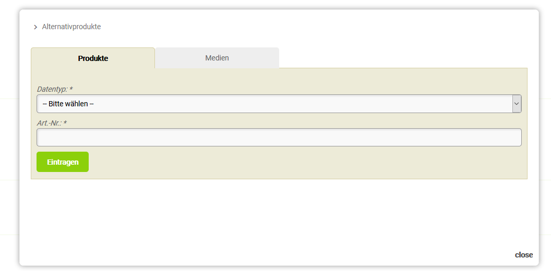The height and width of the screenshot is (271, 551).
Task: Switch to the Produkte tab
Action: pos(93,58)
